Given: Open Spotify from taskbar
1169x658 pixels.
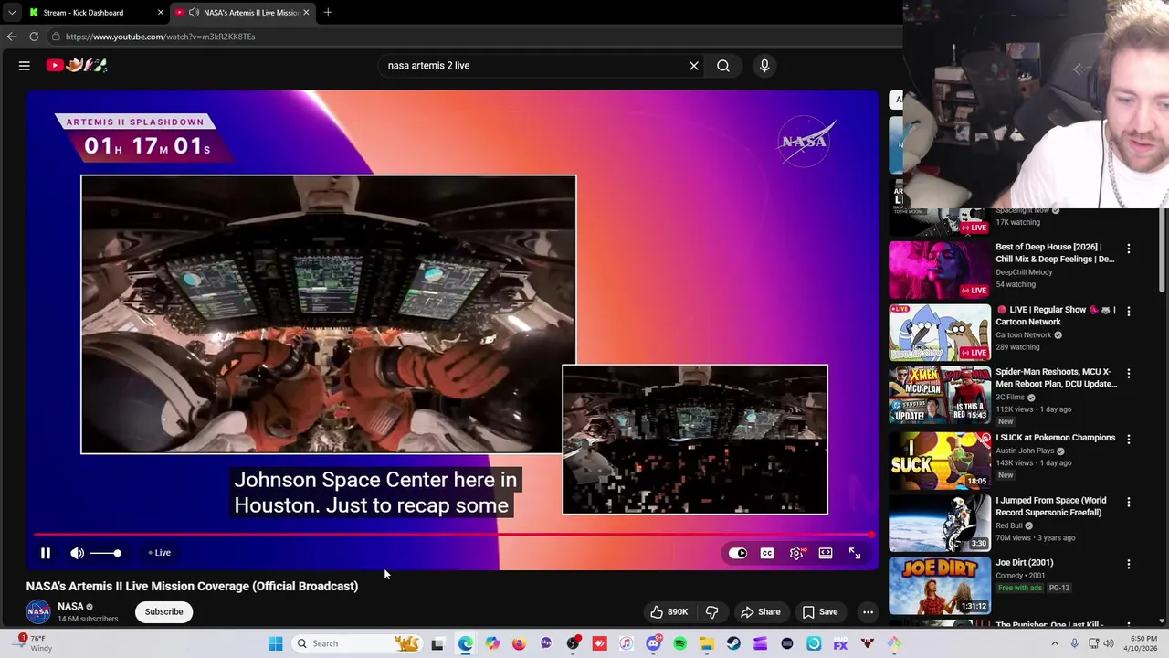Looking at the screenshot, I should click(679, 643).
